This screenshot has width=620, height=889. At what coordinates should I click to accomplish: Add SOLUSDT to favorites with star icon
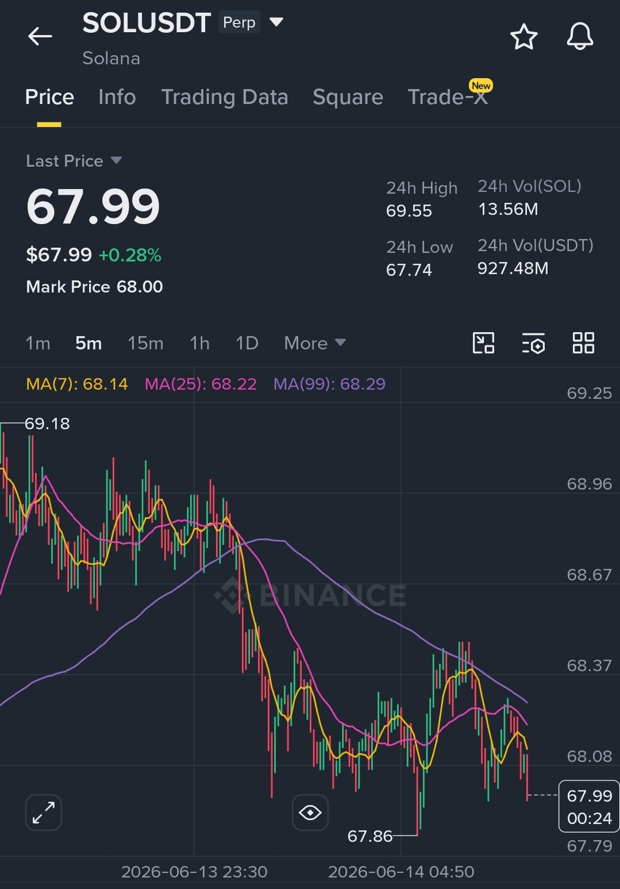point(523,37)
